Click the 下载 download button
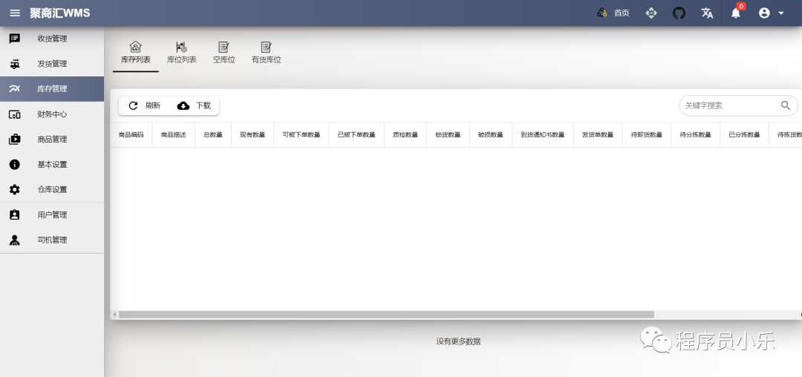The width and height of the screenshot is (802, 377). (194, 105)
